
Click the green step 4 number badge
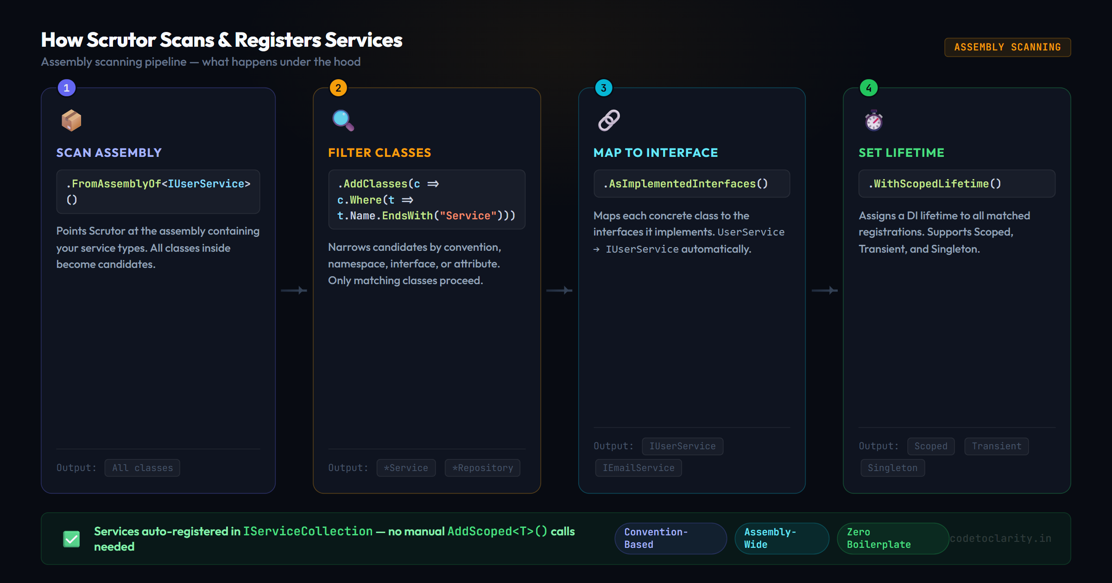click(x=869, y=87)
